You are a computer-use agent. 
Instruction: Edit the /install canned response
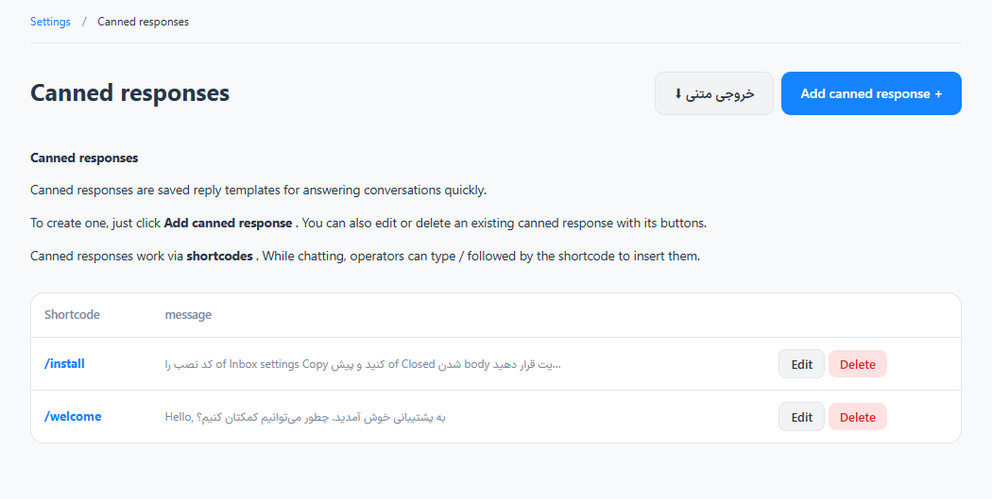pos(801,364)
